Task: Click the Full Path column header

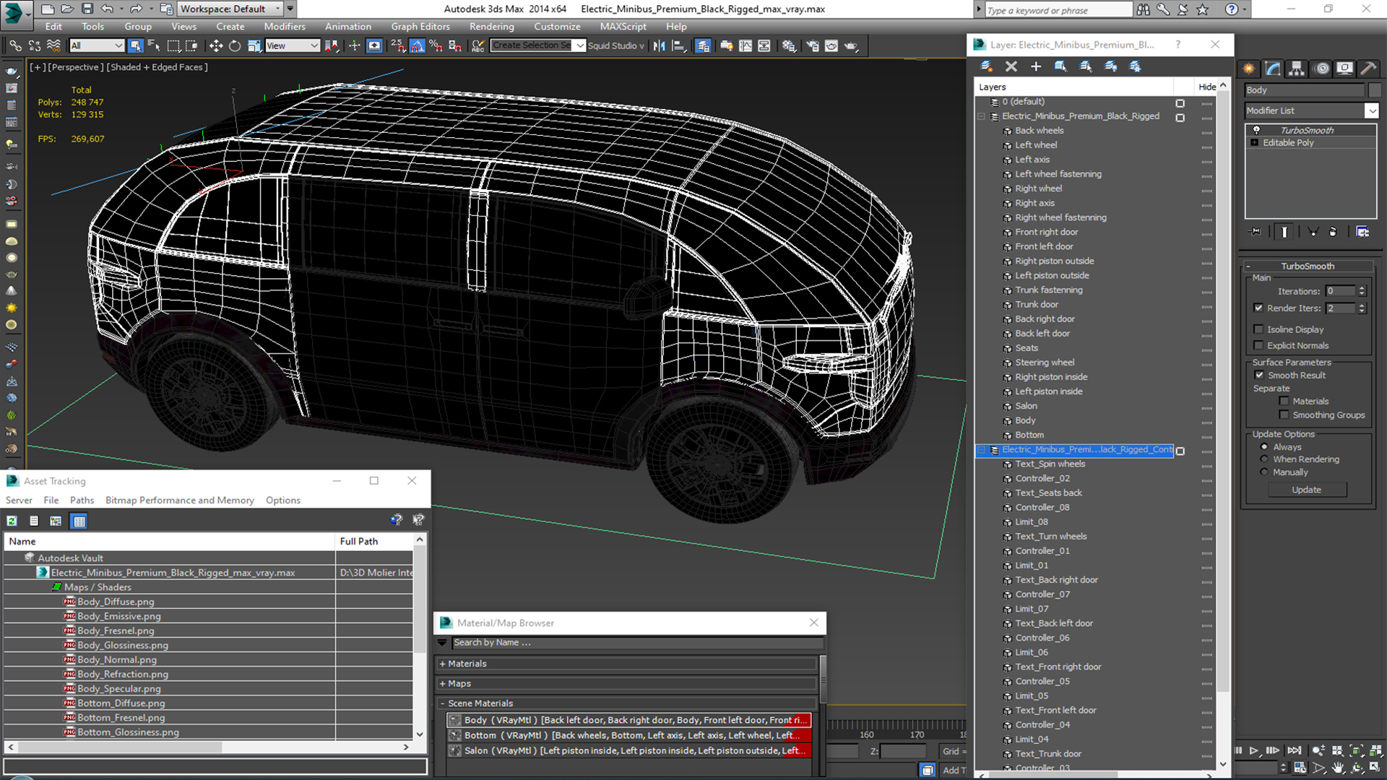Action: coord(374,541)
